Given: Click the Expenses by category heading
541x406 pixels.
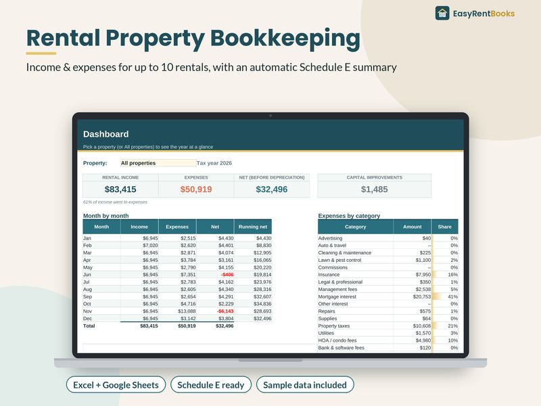Looking at the screenshot, I should 349,216.
